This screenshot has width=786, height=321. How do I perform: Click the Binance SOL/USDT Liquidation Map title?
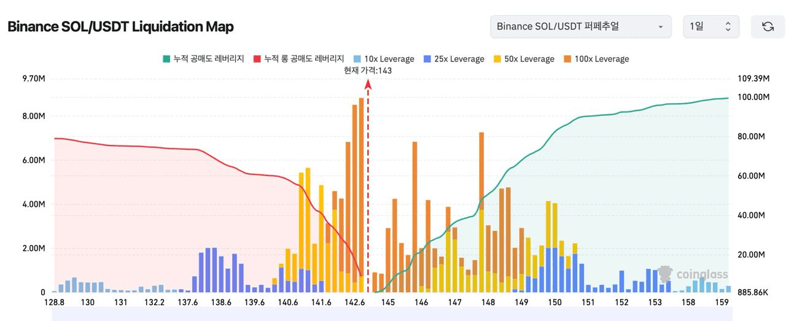[120, 27]
